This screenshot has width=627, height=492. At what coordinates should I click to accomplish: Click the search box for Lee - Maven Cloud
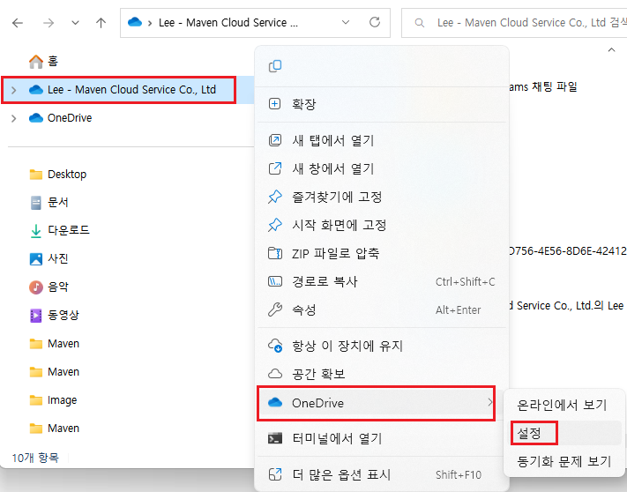(514, 23)
